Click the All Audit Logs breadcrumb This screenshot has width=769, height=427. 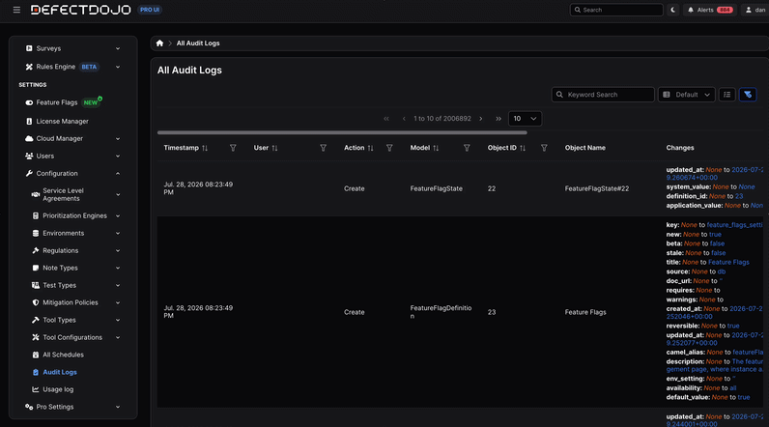point(198,43)
